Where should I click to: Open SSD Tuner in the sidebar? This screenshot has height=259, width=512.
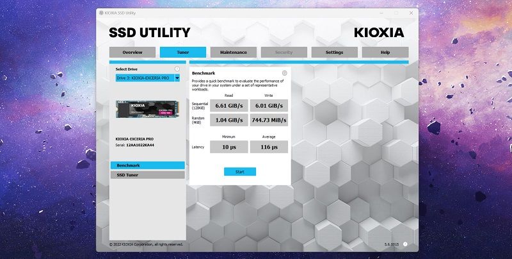pyautogui.click(x=148, y=175)
